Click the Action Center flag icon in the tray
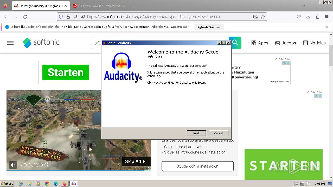Viewport: 333px width, 187px height. (308, 184)
